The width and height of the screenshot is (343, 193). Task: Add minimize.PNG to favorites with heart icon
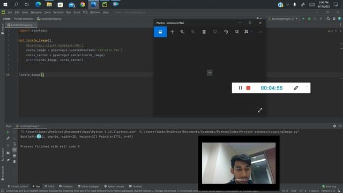pyautogui.click(x=215, y=32)
